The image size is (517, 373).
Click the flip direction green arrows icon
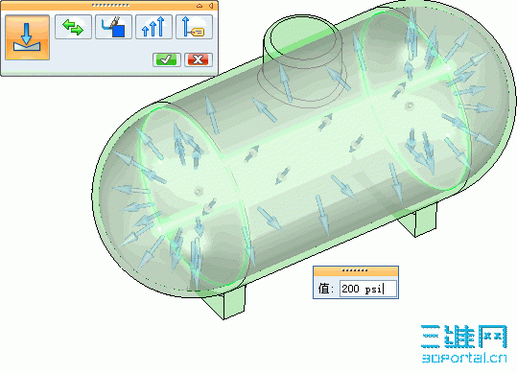[x=73, y=27]
